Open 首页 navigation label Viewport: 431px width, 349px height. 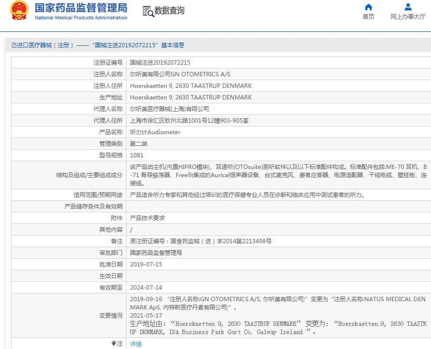(368, 17)
